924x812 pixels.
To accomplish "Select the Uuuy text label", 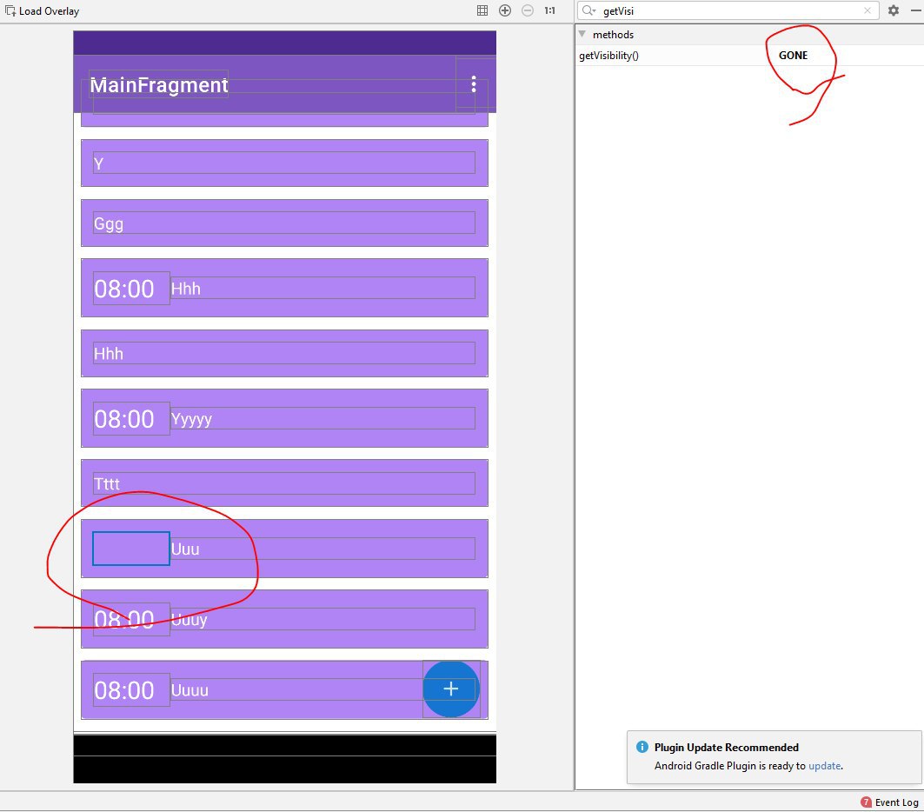I will coord(189,620).
